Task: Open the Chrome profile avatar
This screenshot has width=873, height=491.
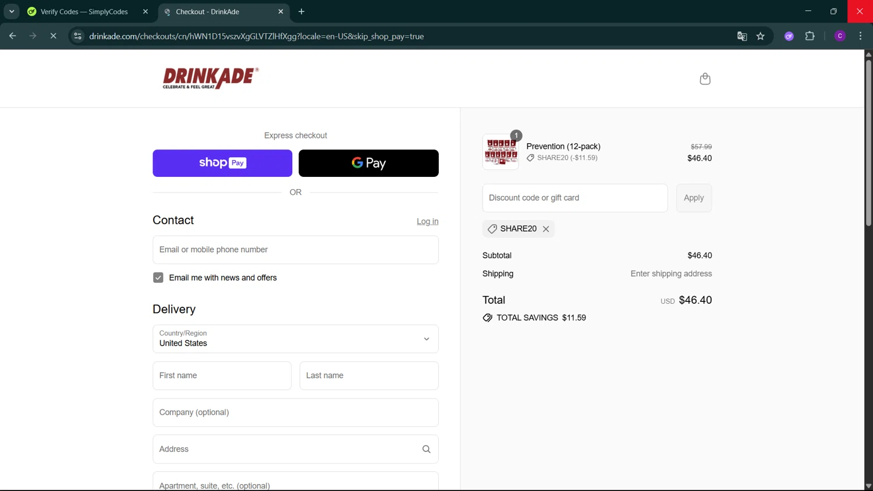Action: 840,36
